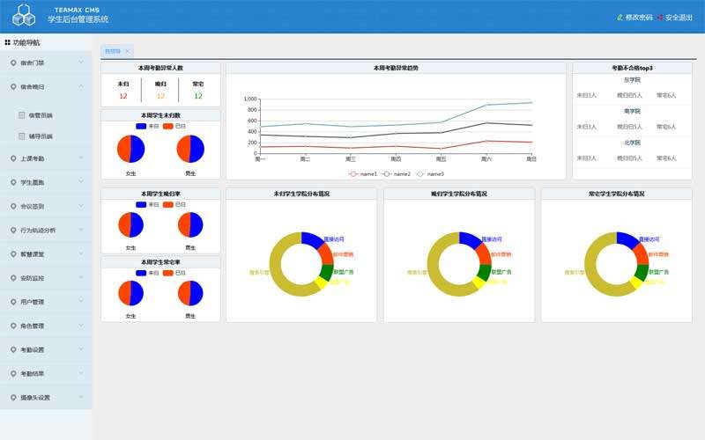Collapse the 宿舍晚归 menu section
The image size is (705, 440).
(81, 86)
